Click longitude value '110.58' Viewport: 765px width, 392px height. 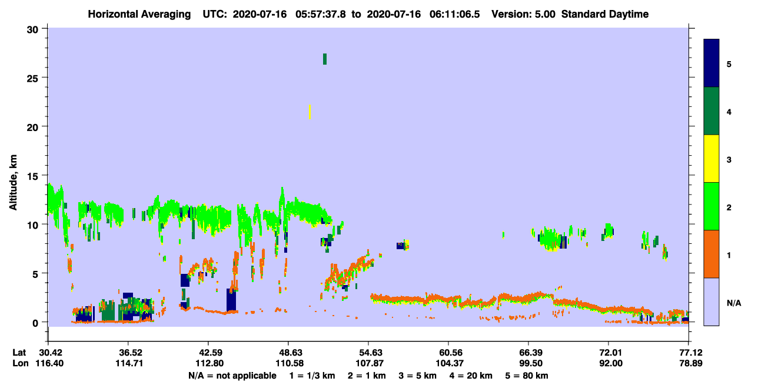coord(288,363)
